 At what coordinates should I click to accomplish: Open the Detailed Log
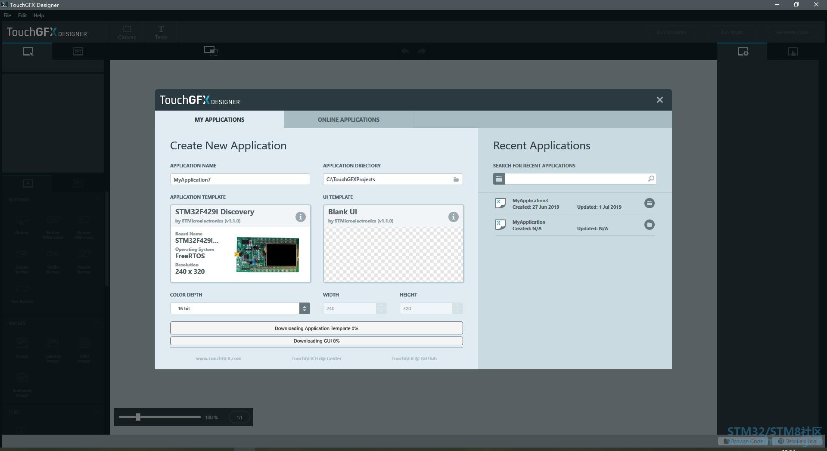click(x=797, y=441)
